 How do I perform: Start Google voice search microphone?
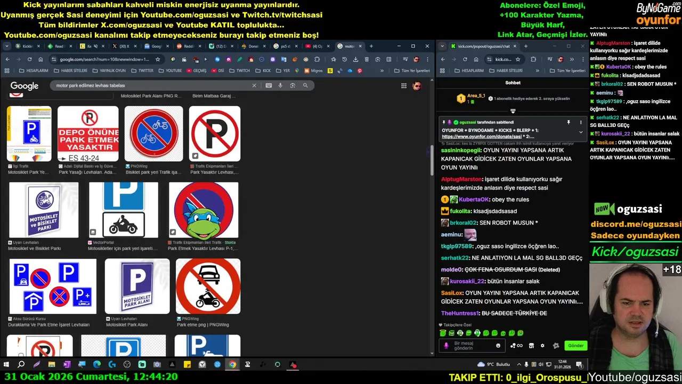click(280, 85)
